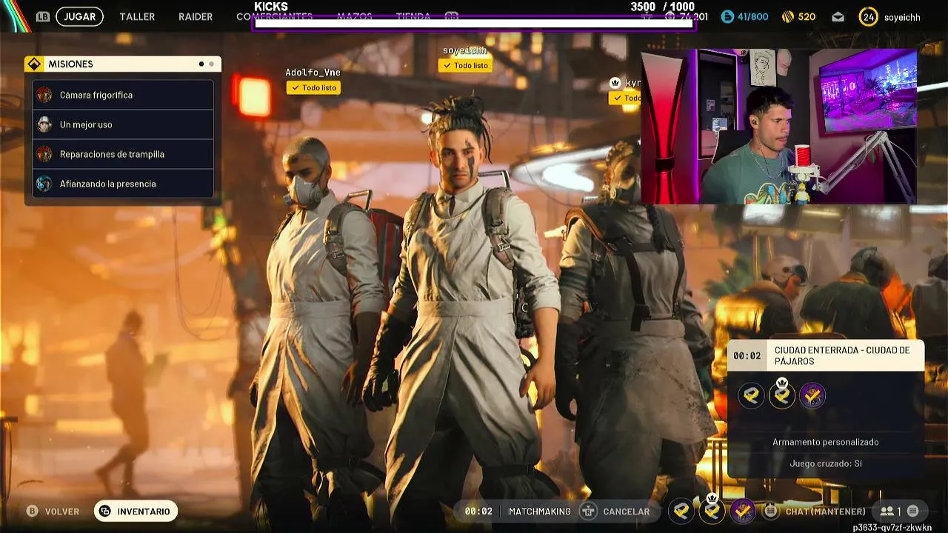Screen dimensions: 948x533
Task: Click the crowned emblem in the map card
Action: [x=781, y=394]
